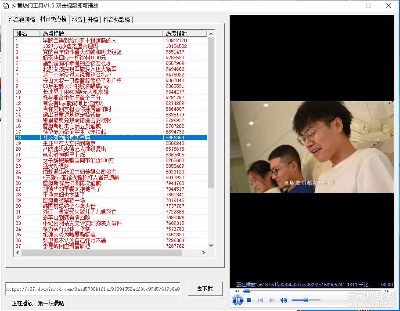The height and width of the screenshot is (311, 400).
Task: Select row 北影女孩实现军旅梦入伍火箭军
Action: [x=111, y=69]
